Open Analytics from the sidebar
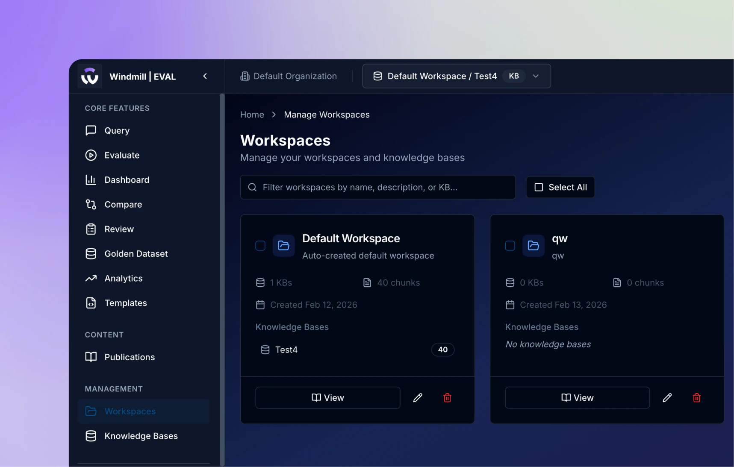 tap(144, 279)
